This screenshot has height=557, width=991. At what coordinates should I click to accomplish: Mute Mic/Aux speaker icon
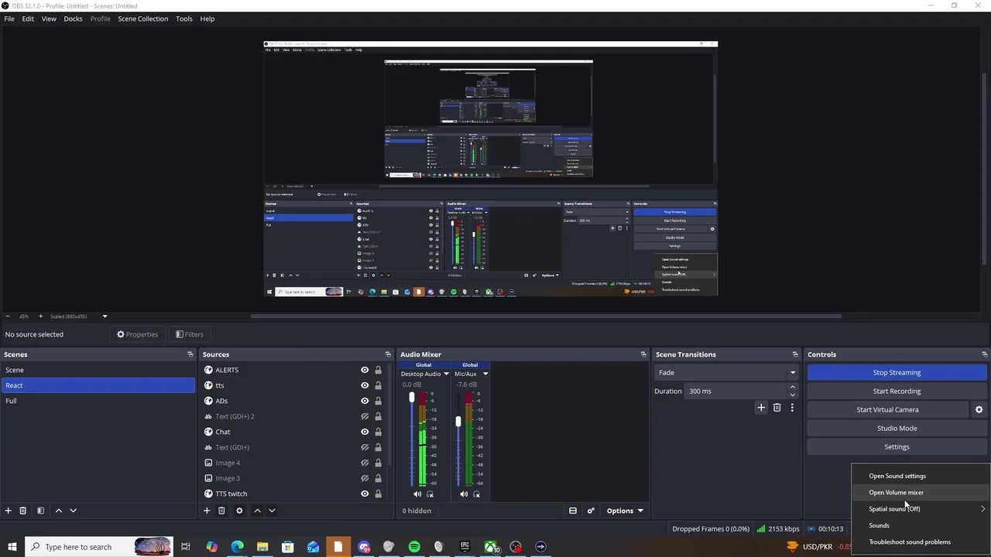point(464,494)
